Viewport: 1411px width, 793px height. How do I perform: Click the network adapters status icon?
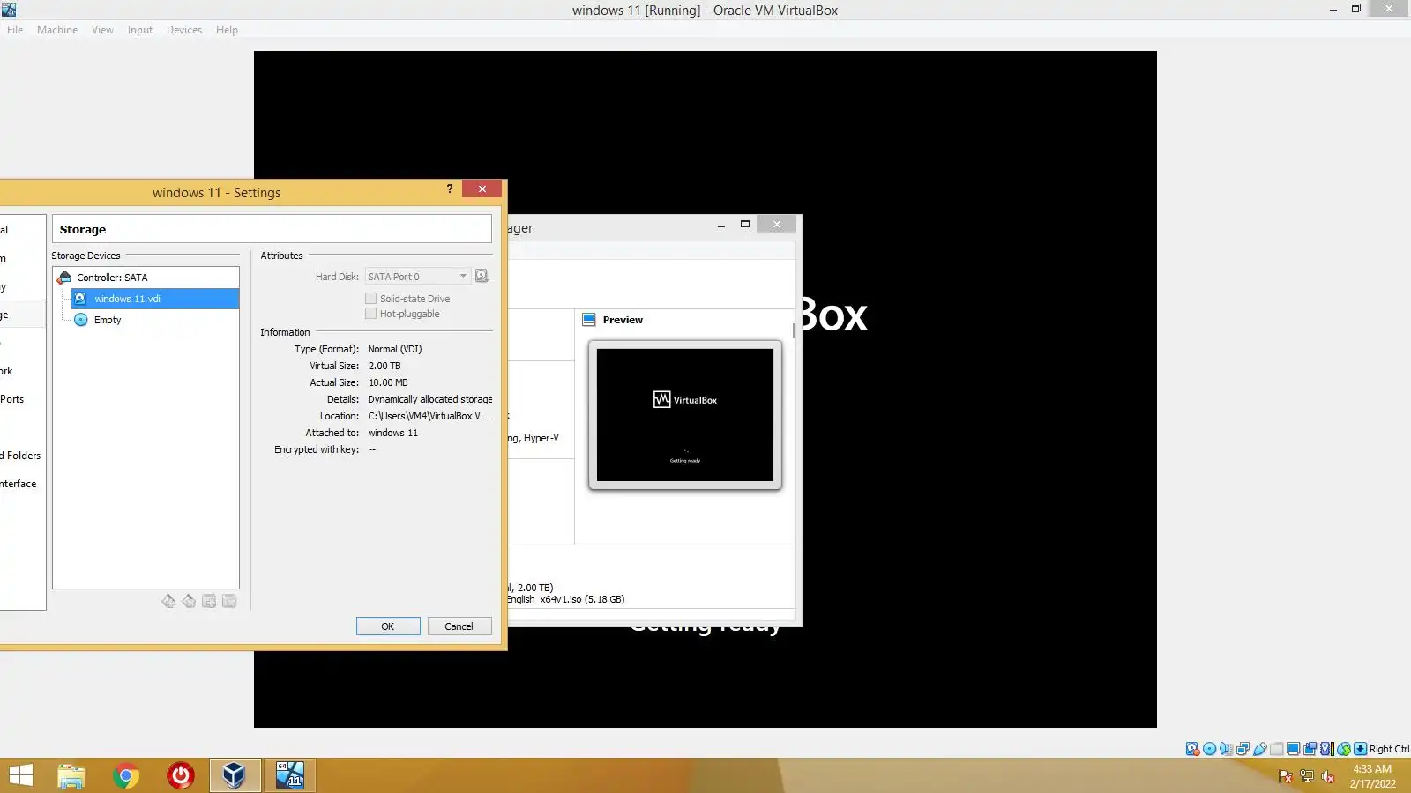click(1243, 749)
